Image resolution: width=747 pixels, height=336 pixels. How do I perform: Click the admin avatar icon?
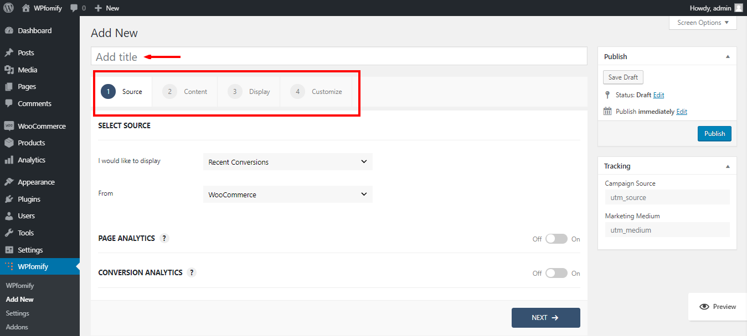(738, 8)
